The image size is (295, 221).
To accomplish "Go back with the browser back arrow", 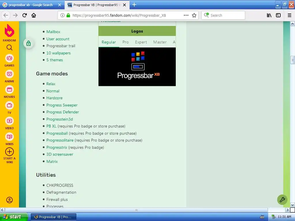I will pyautogui.click(x=6, y=15).
